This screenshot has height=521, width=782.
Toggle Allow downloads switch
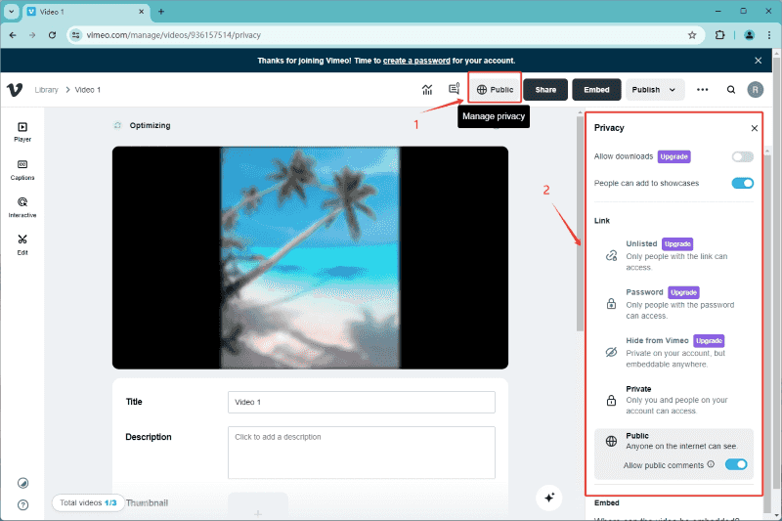pyautogui.click(x=742, y=156)
